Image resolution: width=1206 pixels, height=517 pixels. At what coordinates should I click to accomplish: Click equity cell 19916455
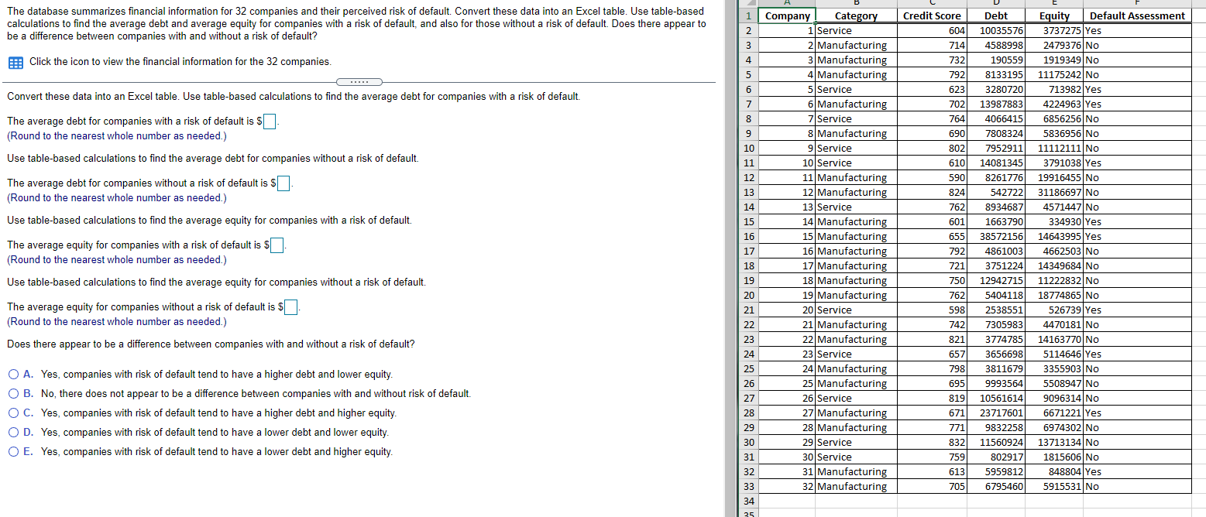tap(1054, 177)
